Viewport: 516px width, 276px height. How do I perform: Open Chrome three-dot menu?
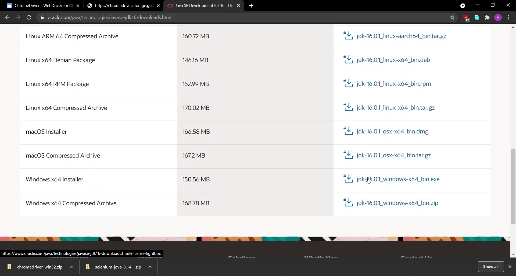coord(509,17)
